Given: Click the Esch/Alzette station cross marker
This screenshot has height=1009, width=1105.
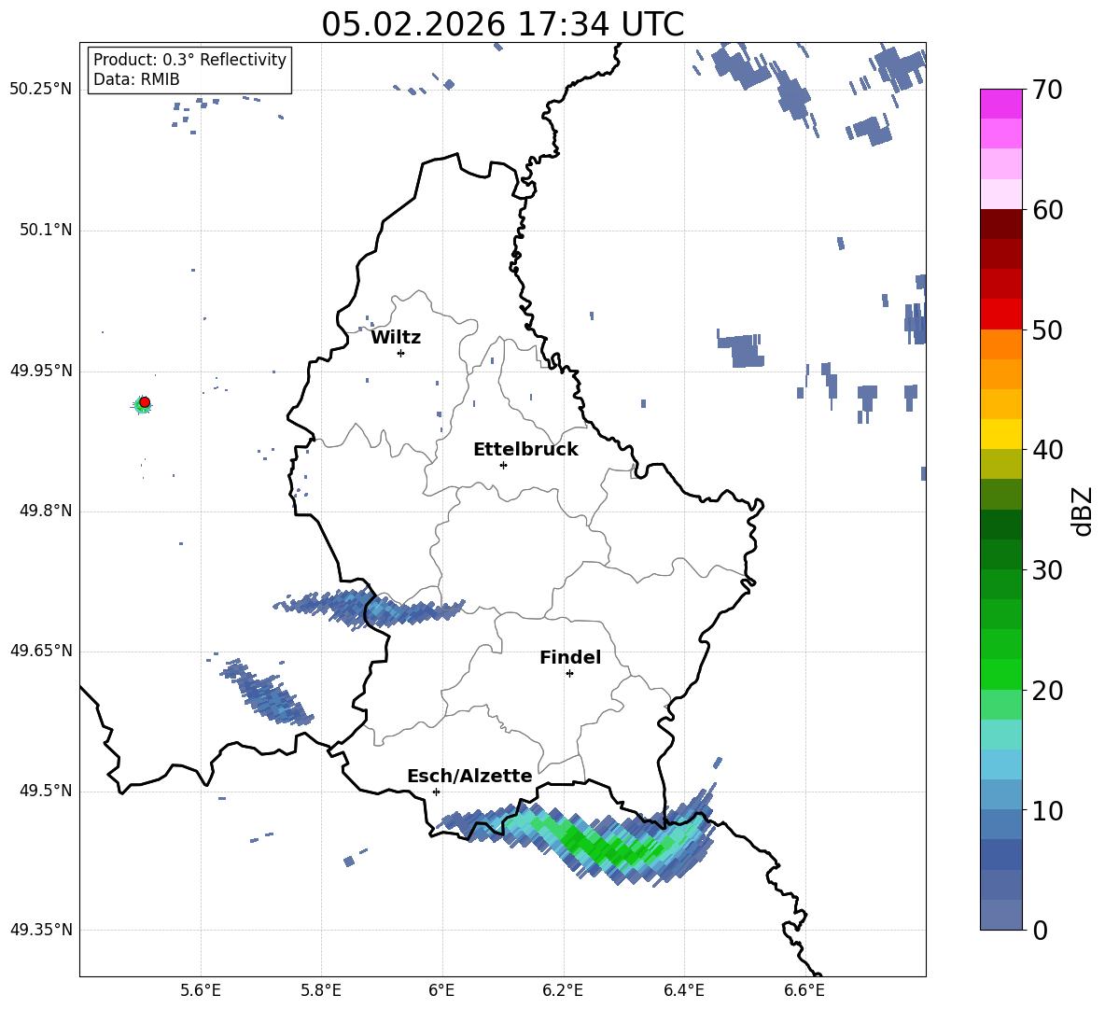Looking at the screenshot, I should (436, 792).
